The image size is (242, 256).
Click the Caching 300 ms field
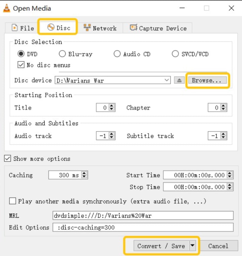[x=65, y=175]
